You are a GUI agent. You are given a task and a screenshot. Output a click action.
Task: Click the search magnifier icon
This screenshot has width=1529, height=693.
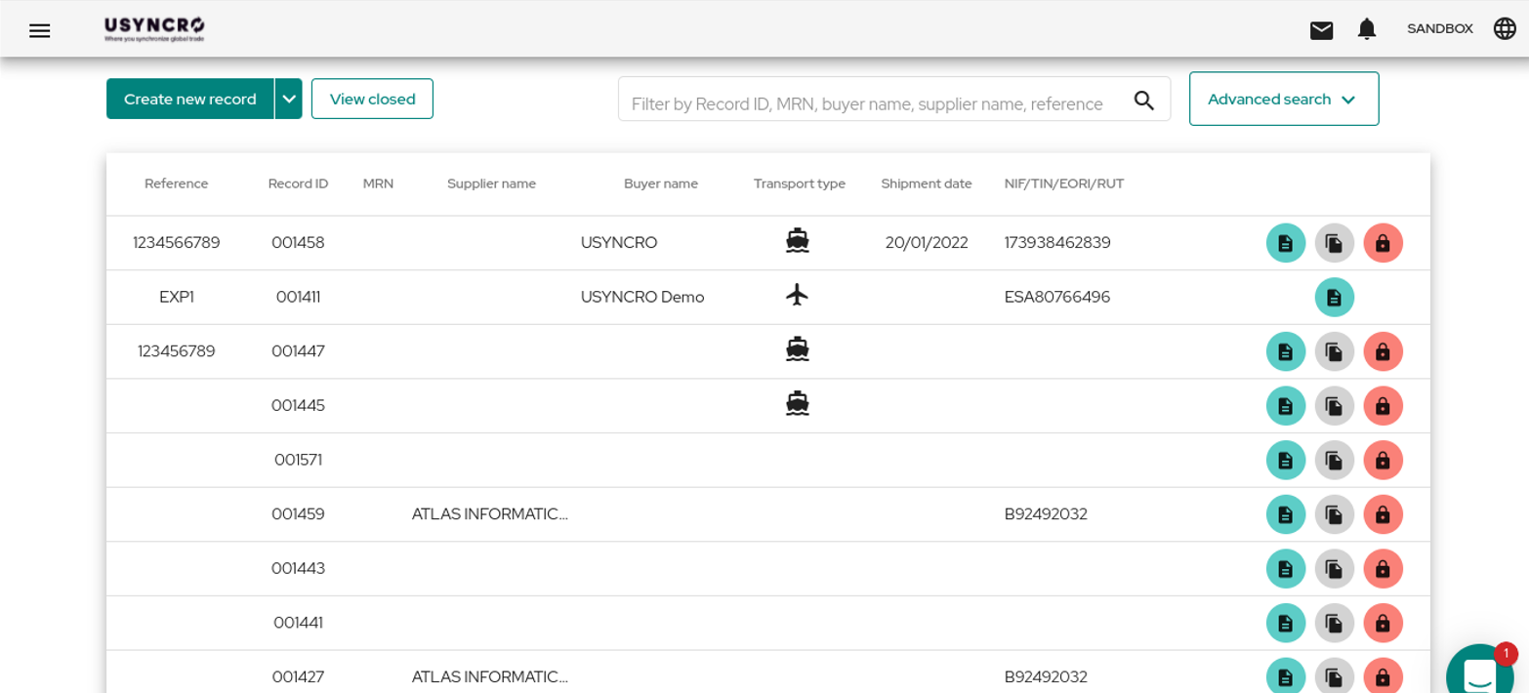pos(1144,100)
